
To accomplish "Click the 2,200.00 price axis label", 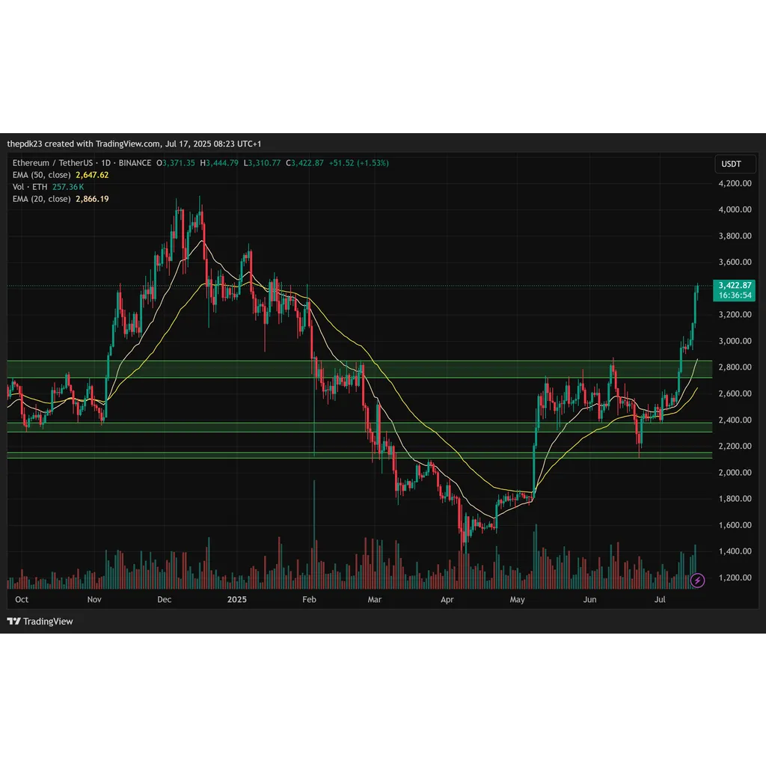I will click(x=735, y=446).
